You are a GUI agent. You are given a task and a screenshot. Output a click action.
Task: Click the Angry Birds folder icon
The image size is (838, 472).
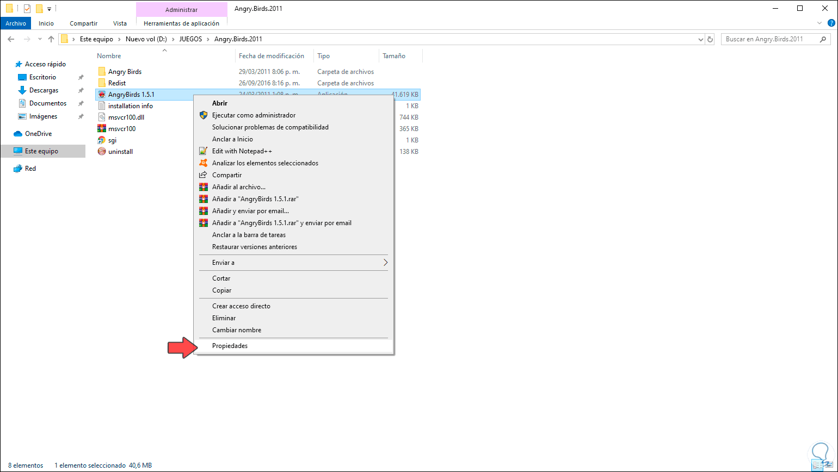click(x=102, y=72)
